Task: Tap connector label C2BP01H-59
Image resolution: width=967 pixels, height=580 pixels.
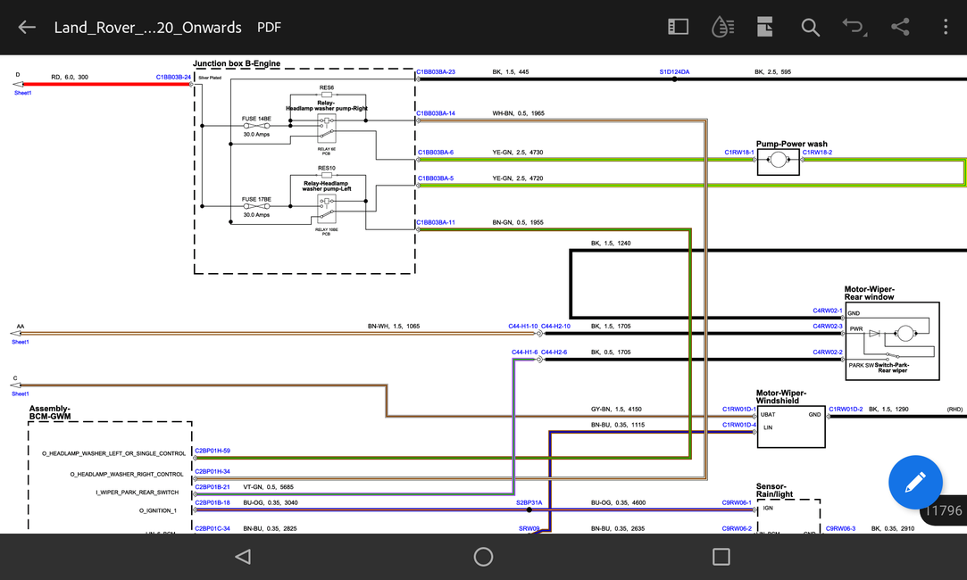Action: [213, 451]
